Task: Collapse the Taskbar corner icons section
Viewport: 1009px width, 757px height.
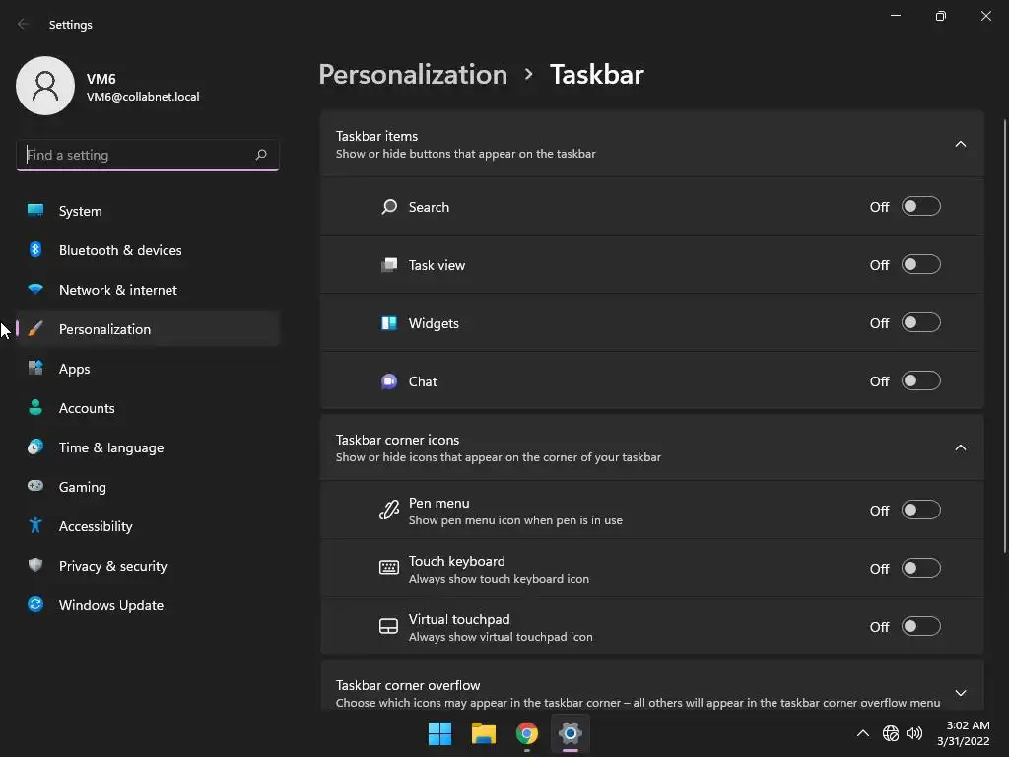Action: [x=961, y=447]
